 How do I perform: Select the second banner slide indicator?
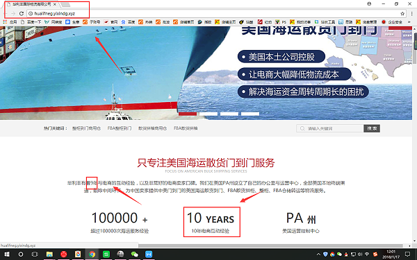(x=208, y=114)
